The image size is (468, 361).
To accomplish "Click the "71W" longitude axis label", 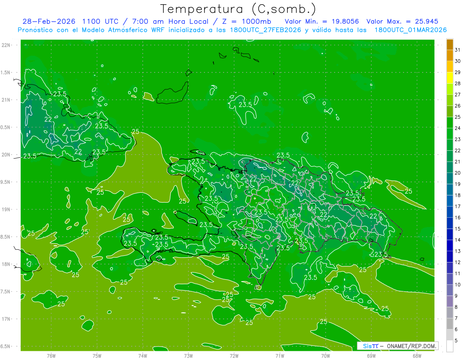I will point(280,356).
